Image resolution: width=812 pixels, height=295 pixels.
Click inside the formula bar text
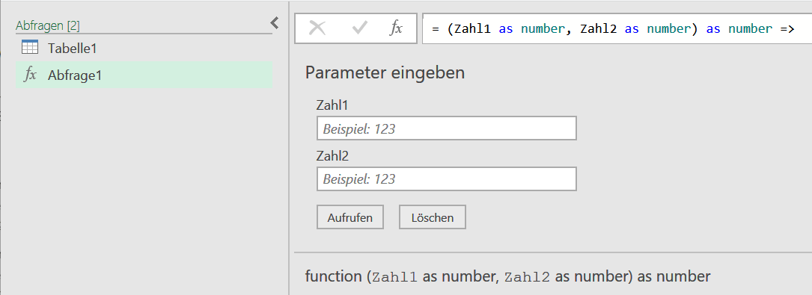[617, 29]
